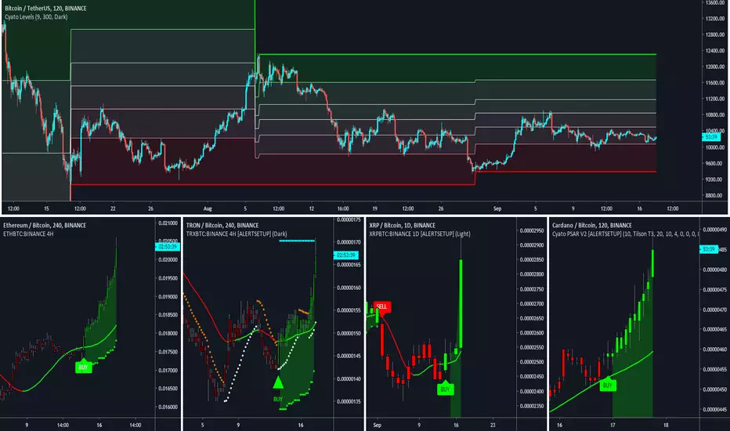Click the Cyato PSAR V2 indicator label
This screenshot has height=431, width=730.
(x=625, y=234)
